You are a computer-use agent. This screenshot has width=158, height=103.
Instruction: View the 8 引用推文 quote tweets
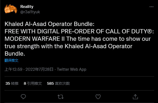tap(33, 83)
